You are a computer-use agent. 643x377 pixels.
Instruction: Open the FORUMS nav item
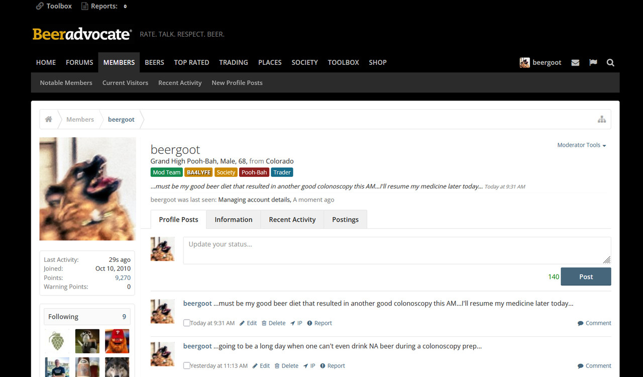(79, 62)
